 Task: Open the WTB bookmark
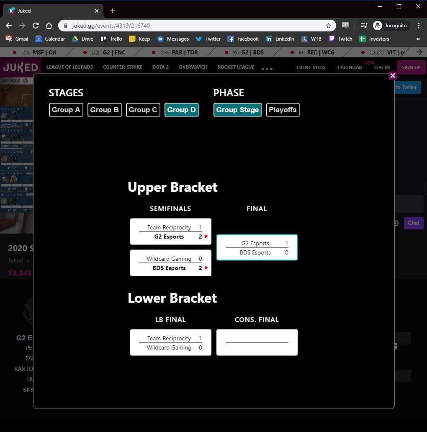[x=311, y=39]
